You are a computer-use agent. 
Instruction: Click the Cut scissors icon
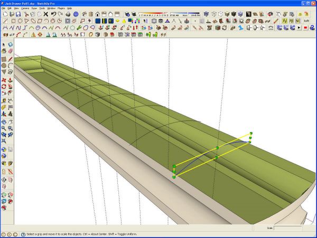[26, 14]
